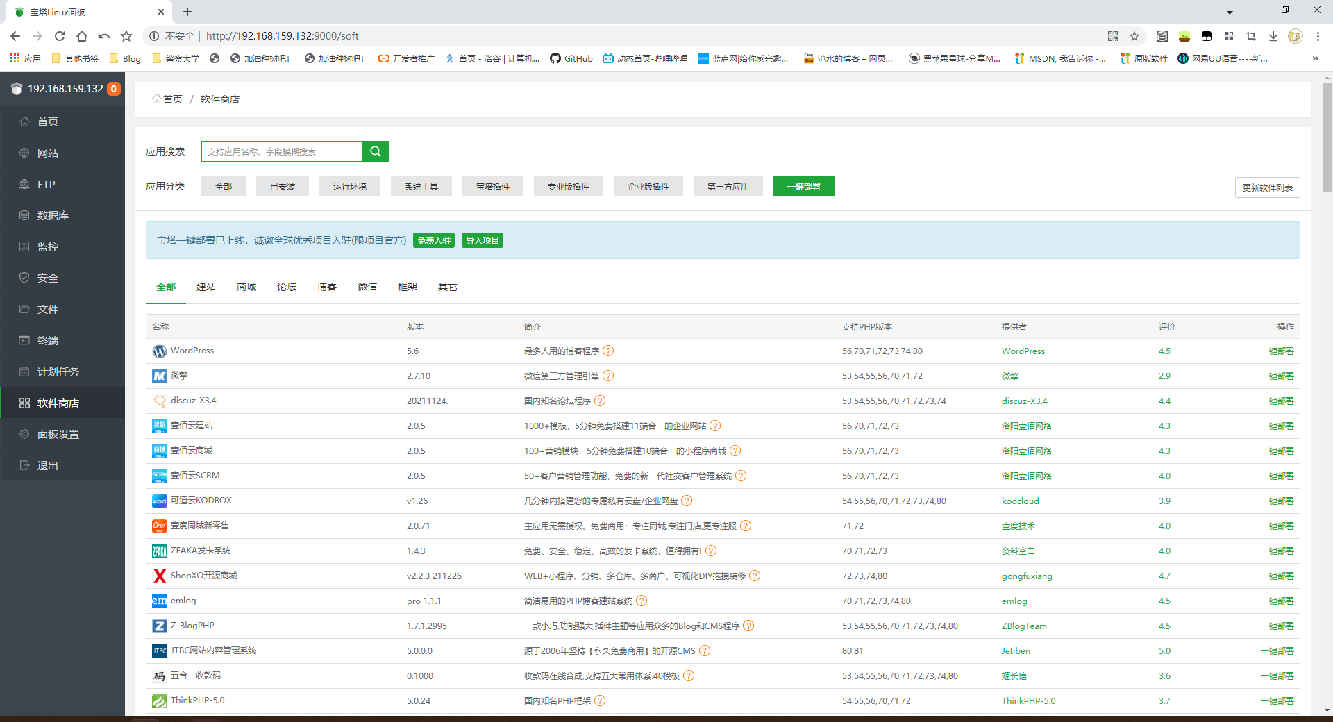Viewport: 1333px width, 722px height.
Task: Click the WordPress logo icon in list
Action: [x=160, y=351]
